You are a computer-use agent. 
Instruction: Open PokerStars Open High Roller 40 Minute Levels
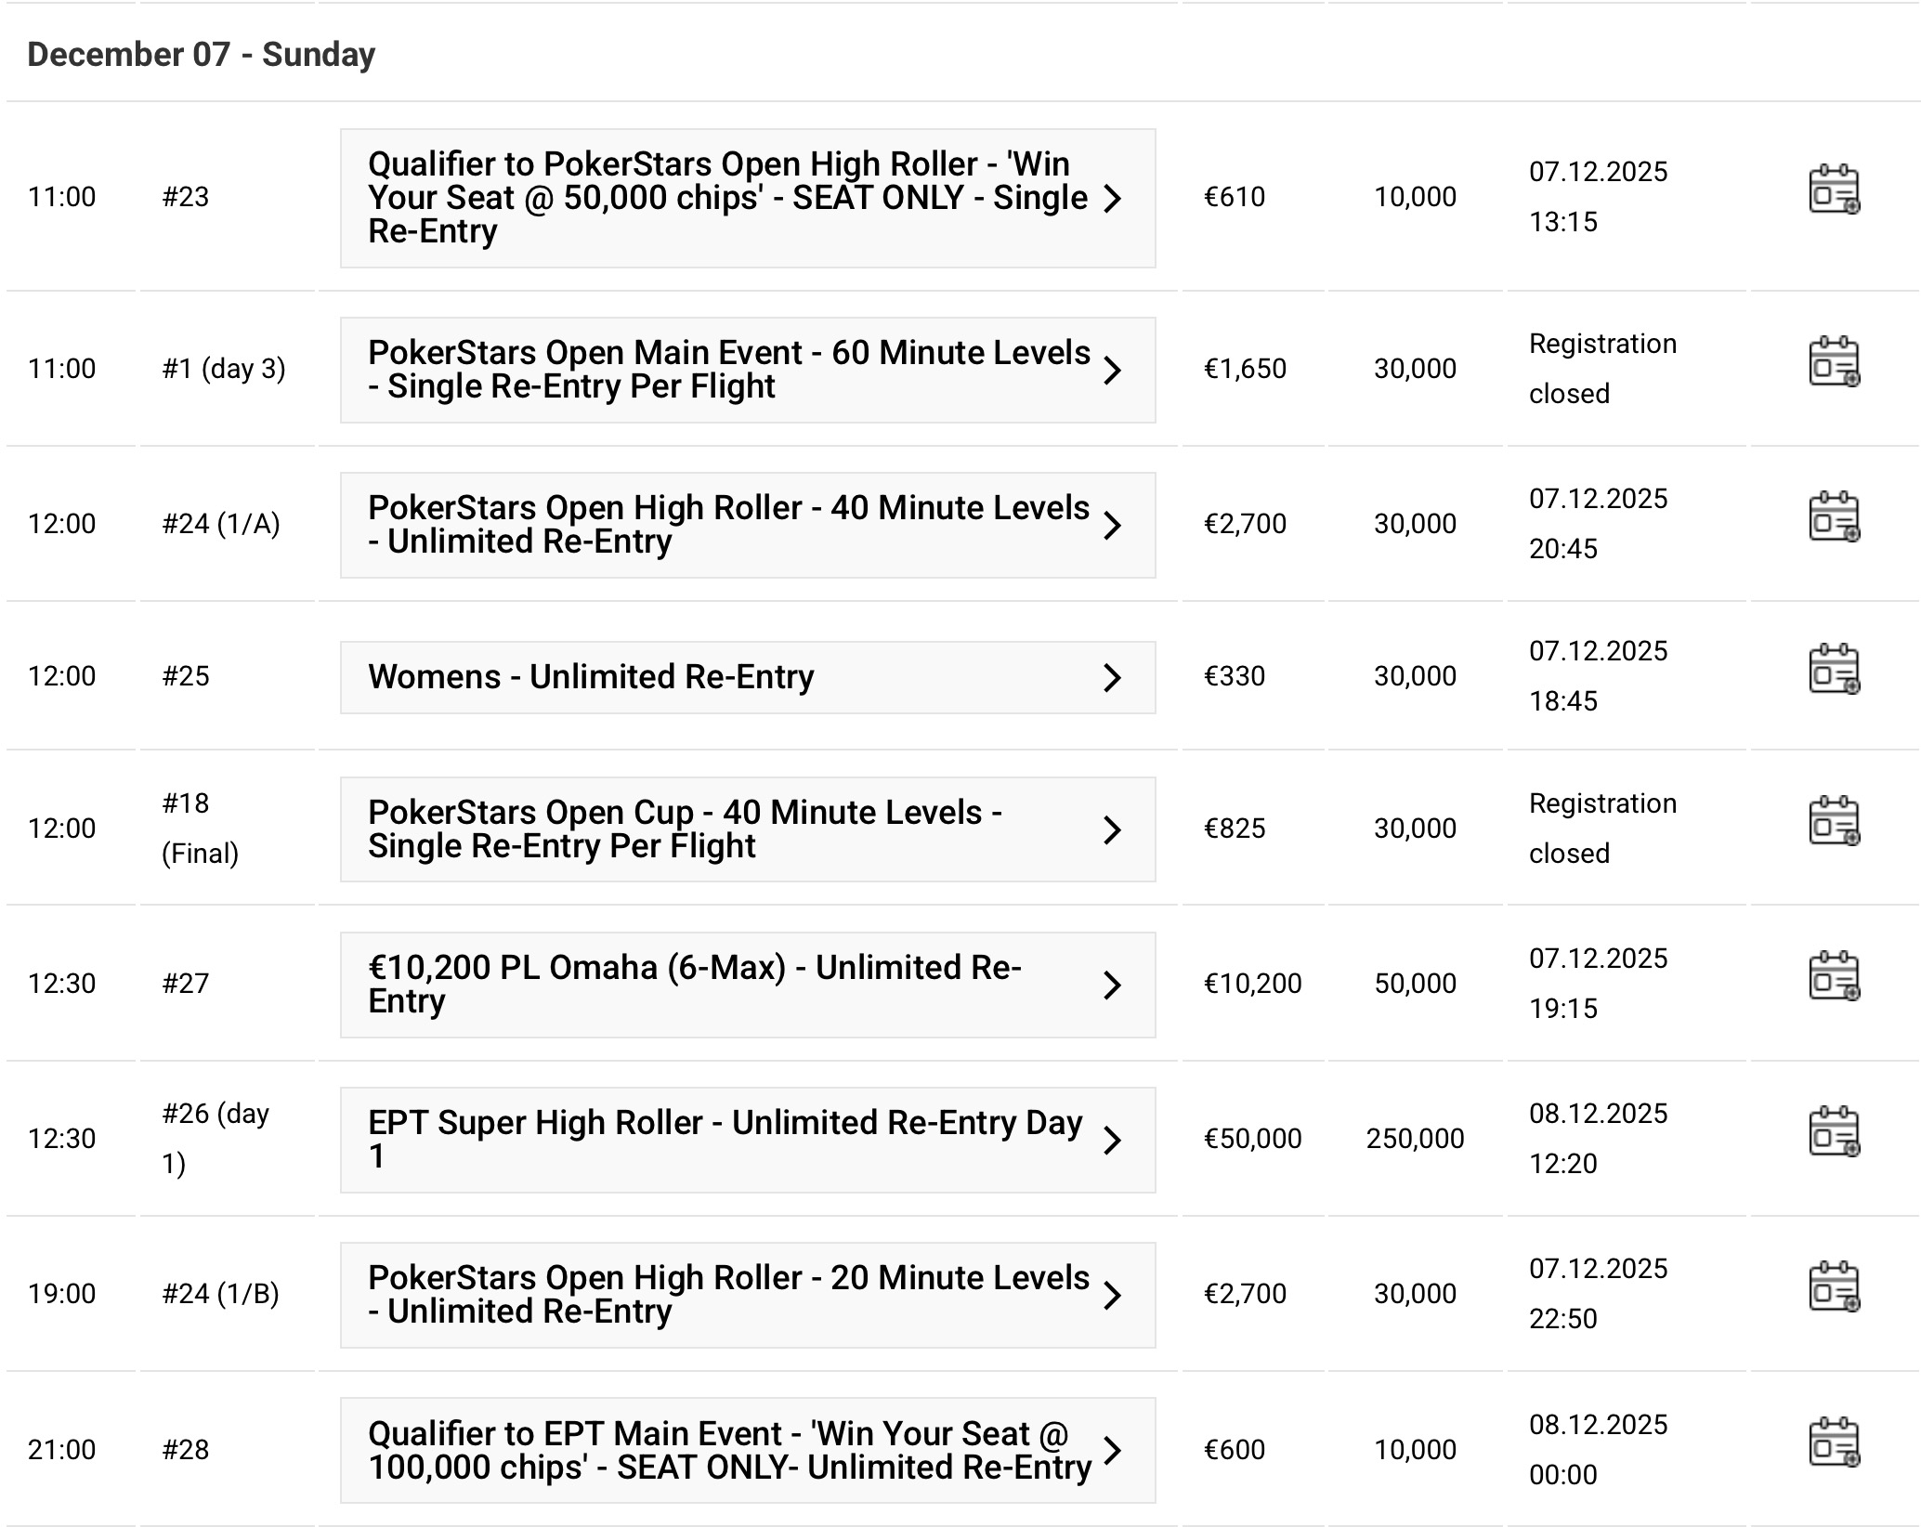click(728, 525)
